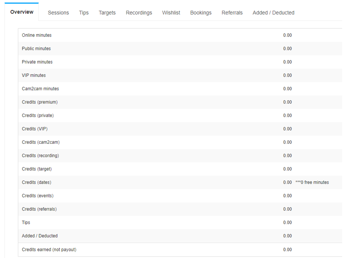This screenshot has height=258, width=344.
Task: Open the Added / Deducted tab
Action: coord(273,13)
